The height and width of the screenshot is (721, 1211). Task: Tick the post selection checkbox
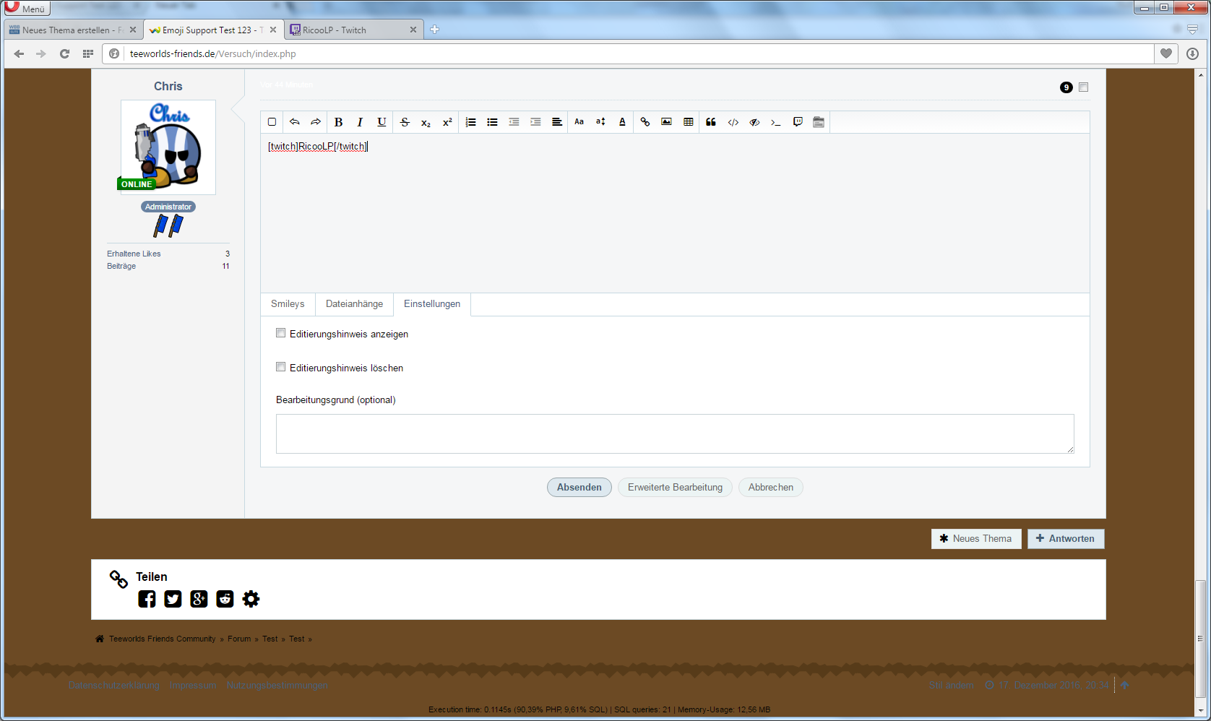(x=1083, y=87)
